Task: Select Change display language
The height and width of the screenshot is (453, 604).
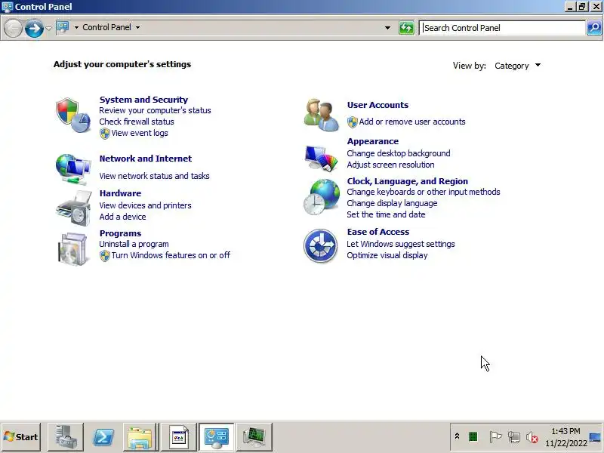Action: click(392, 203)
